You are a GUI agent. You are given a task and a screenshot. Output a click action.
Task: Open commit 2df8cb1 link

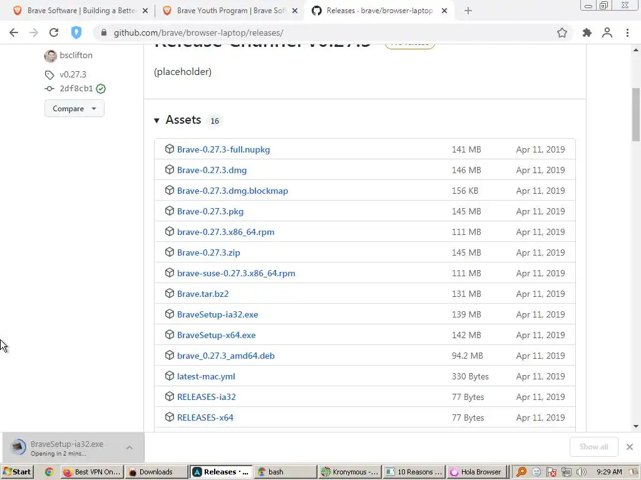coord(76,89)
